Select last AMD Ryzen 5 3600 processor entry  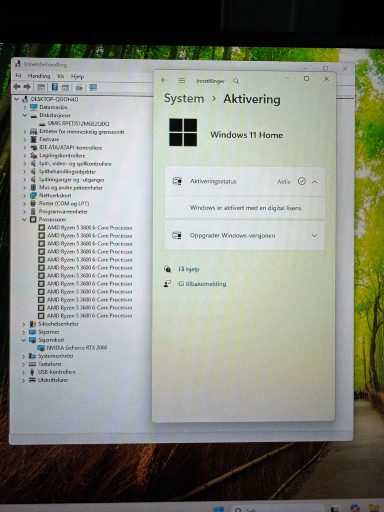90,316
